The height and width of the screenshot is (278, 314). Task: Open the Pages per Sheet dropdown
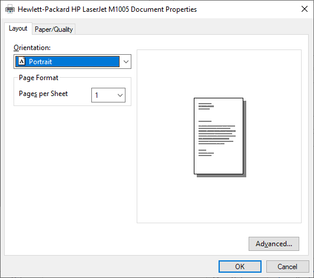click(108, 95)
